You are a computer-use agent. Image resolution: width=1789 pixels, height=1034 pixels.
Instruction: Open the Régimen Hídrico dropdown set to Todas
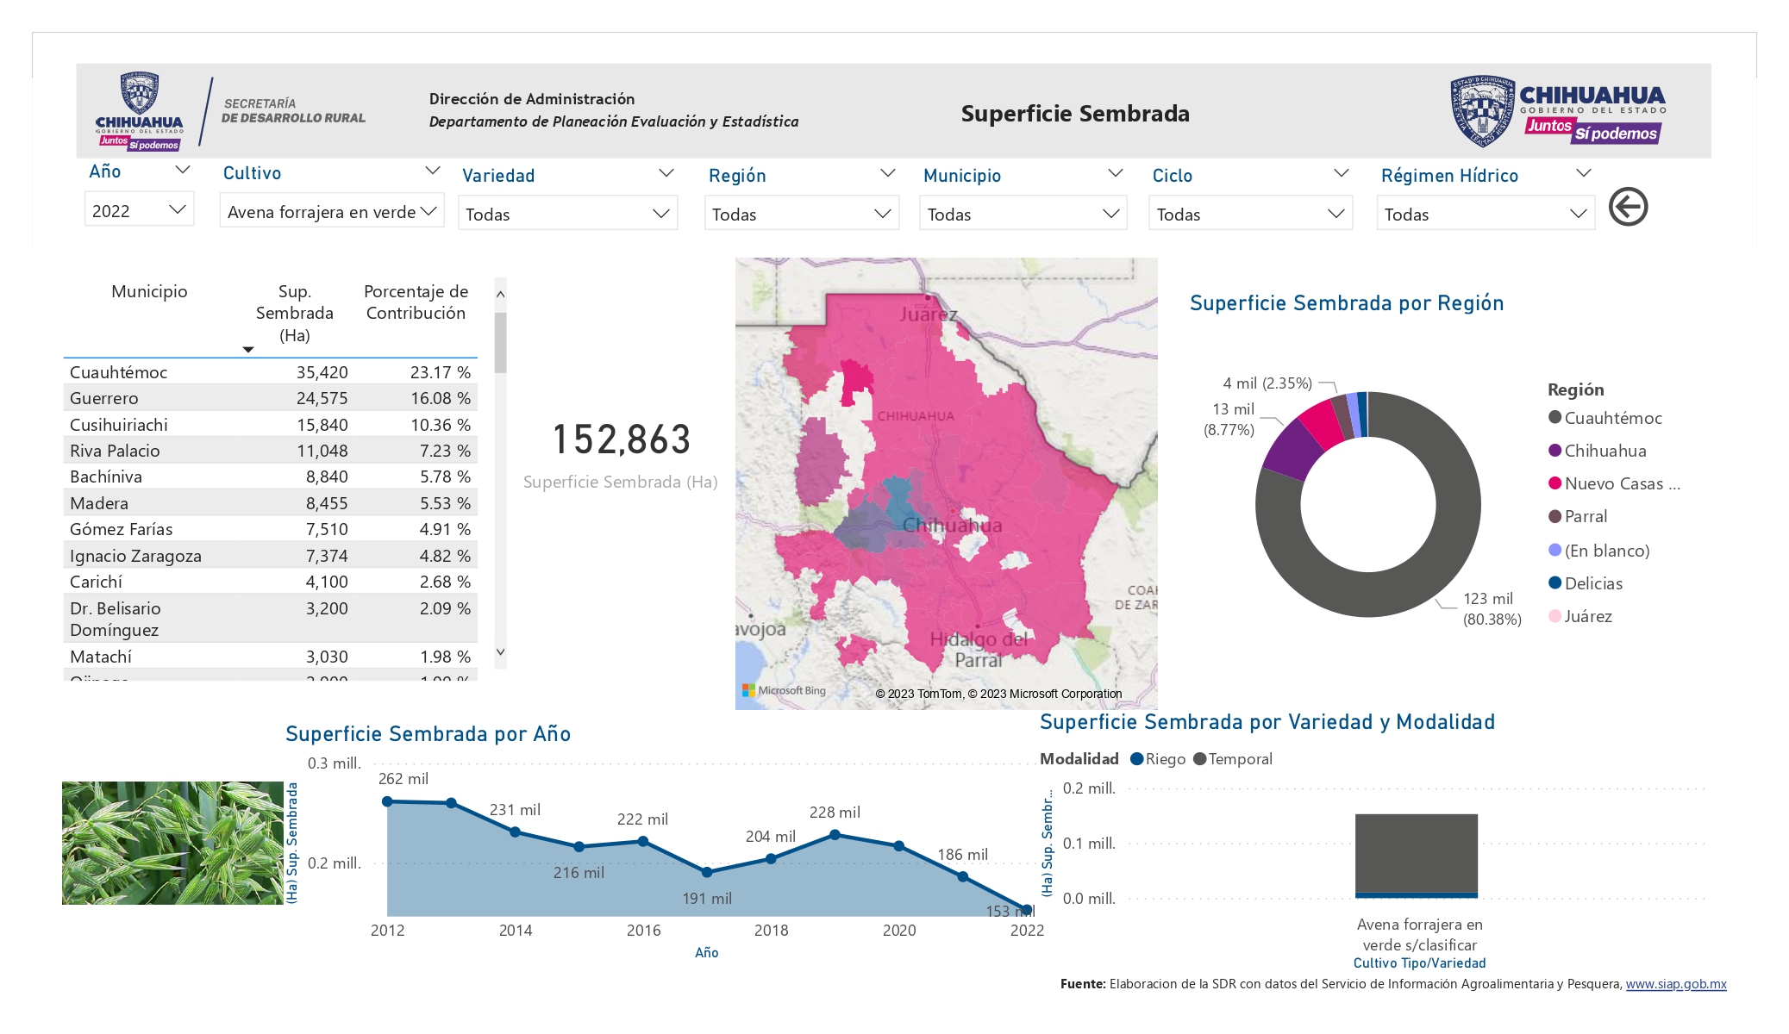tap(1486, 214)
